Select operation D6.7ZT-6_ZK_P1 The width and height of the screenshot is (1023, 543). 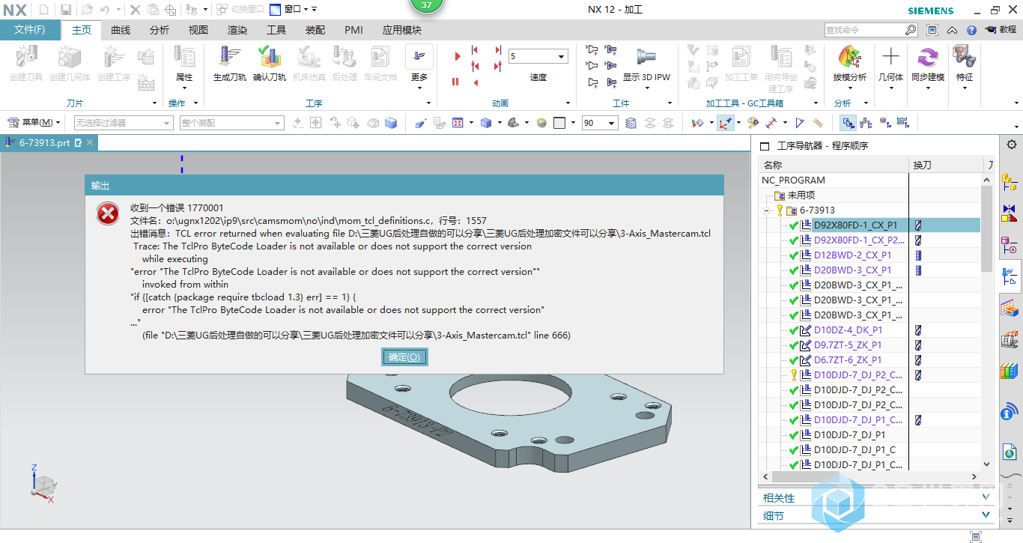(848, 360)
